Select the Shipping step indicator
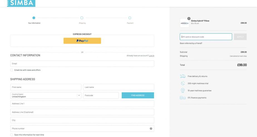 (82, 18)
